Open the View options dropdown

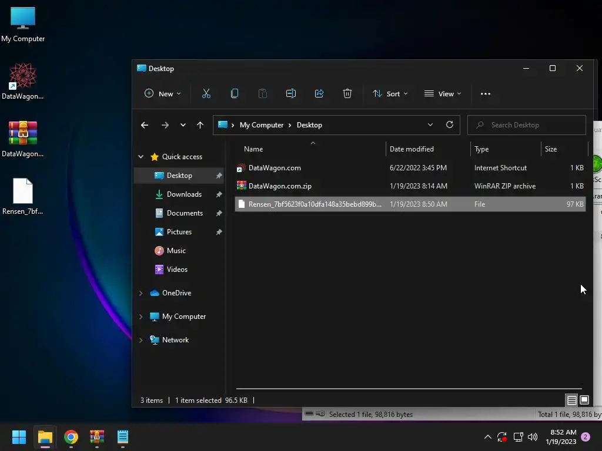[443, 93]
